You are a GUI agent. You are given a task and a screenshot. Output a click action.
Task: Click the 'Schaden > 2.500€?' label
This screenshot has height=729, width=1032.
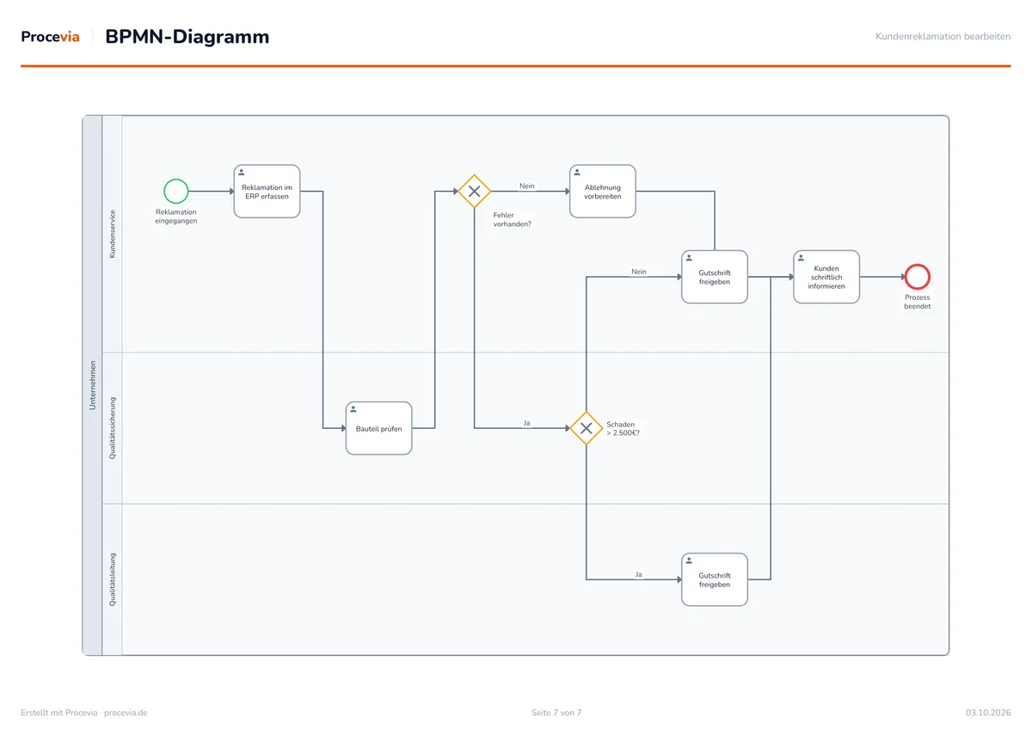[623, 428]
